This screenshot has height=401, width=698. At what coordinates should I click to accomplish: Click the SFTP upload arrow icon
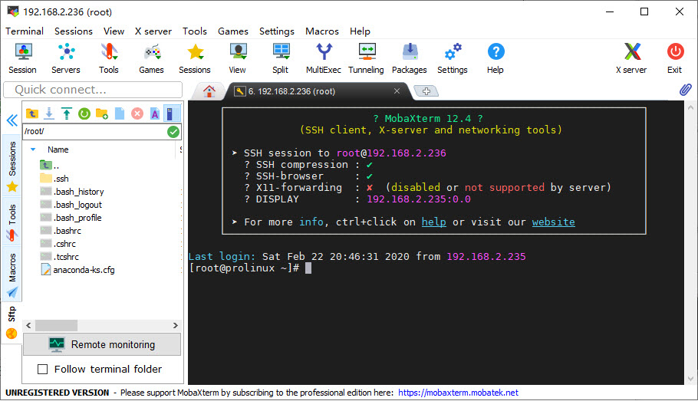(66, 113)
